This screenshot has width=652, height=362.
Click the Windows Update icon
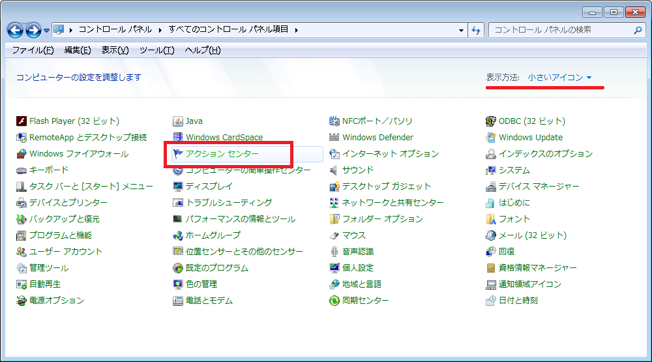(x=491, y=138)
